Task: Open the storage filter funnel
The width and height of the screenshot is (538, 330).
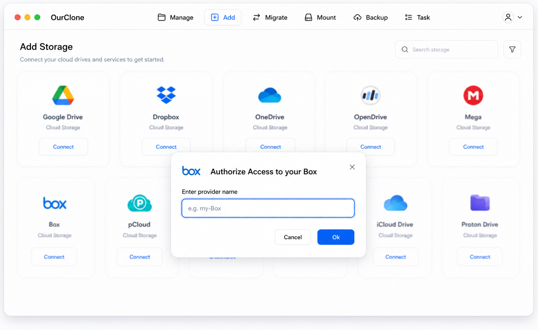Action: coord(512,50)
